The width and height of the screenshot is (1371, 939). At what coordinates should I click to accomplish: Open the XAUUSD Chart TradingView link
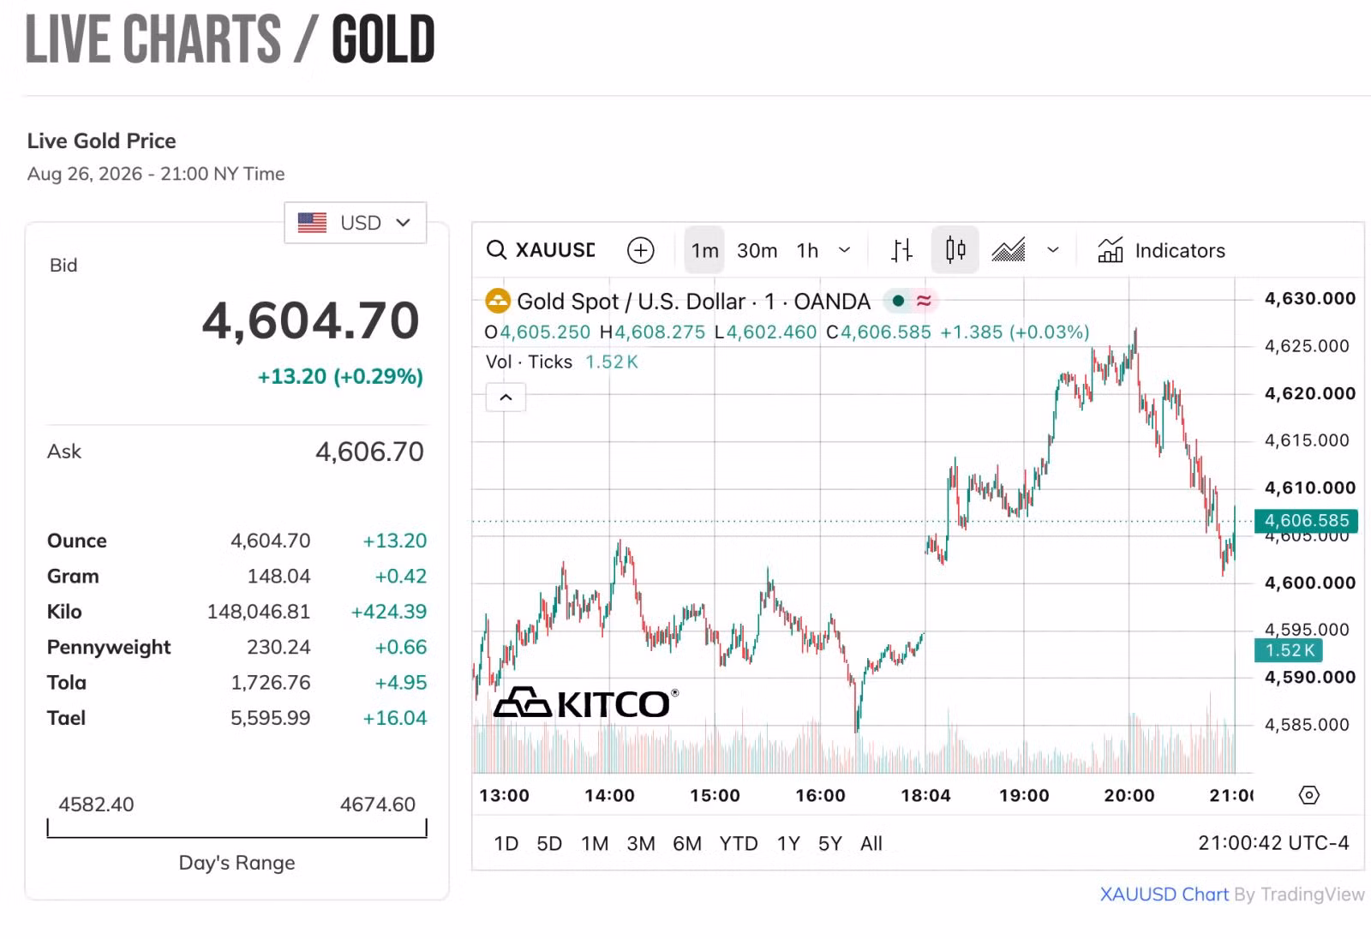(x=1164, y=894)
